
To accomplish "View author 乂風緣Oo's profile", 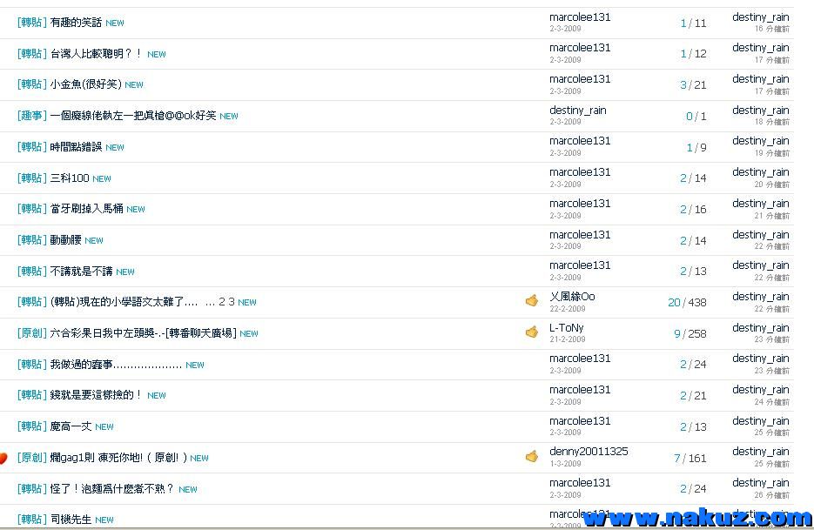I will coord(572,297).
